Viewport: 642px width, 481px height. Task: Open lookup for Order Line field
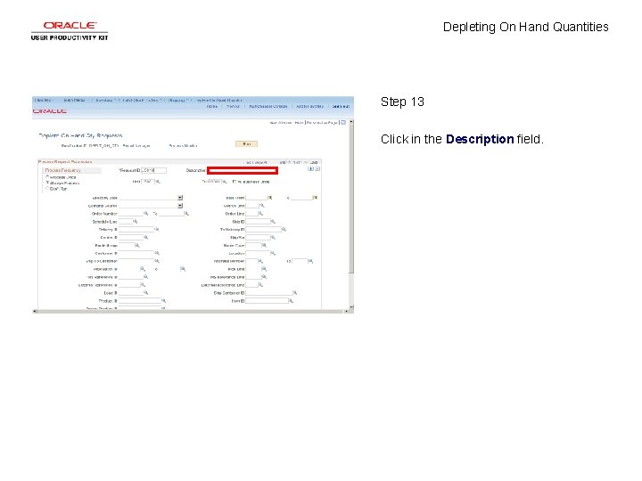pyautogui.click(x=260, y=214)
